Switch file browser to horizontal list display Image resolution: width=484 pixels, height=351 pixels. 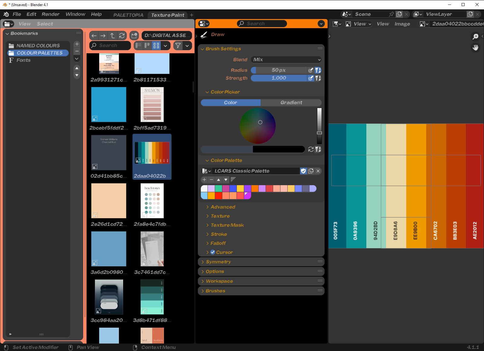pyautogui.click(x=147, y=46)
